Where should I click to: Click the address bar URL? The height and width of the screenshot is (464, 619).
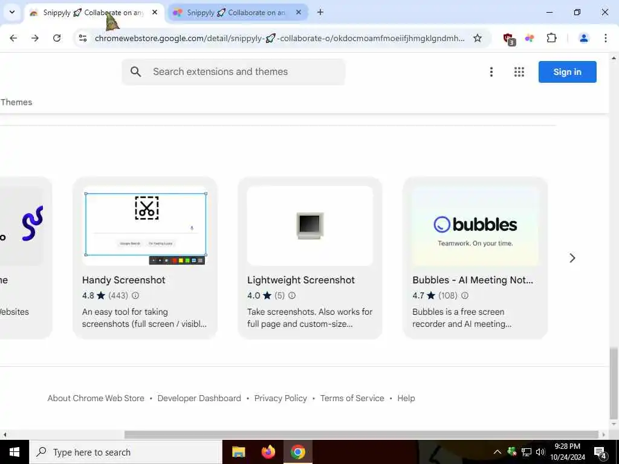pos(279,38)
